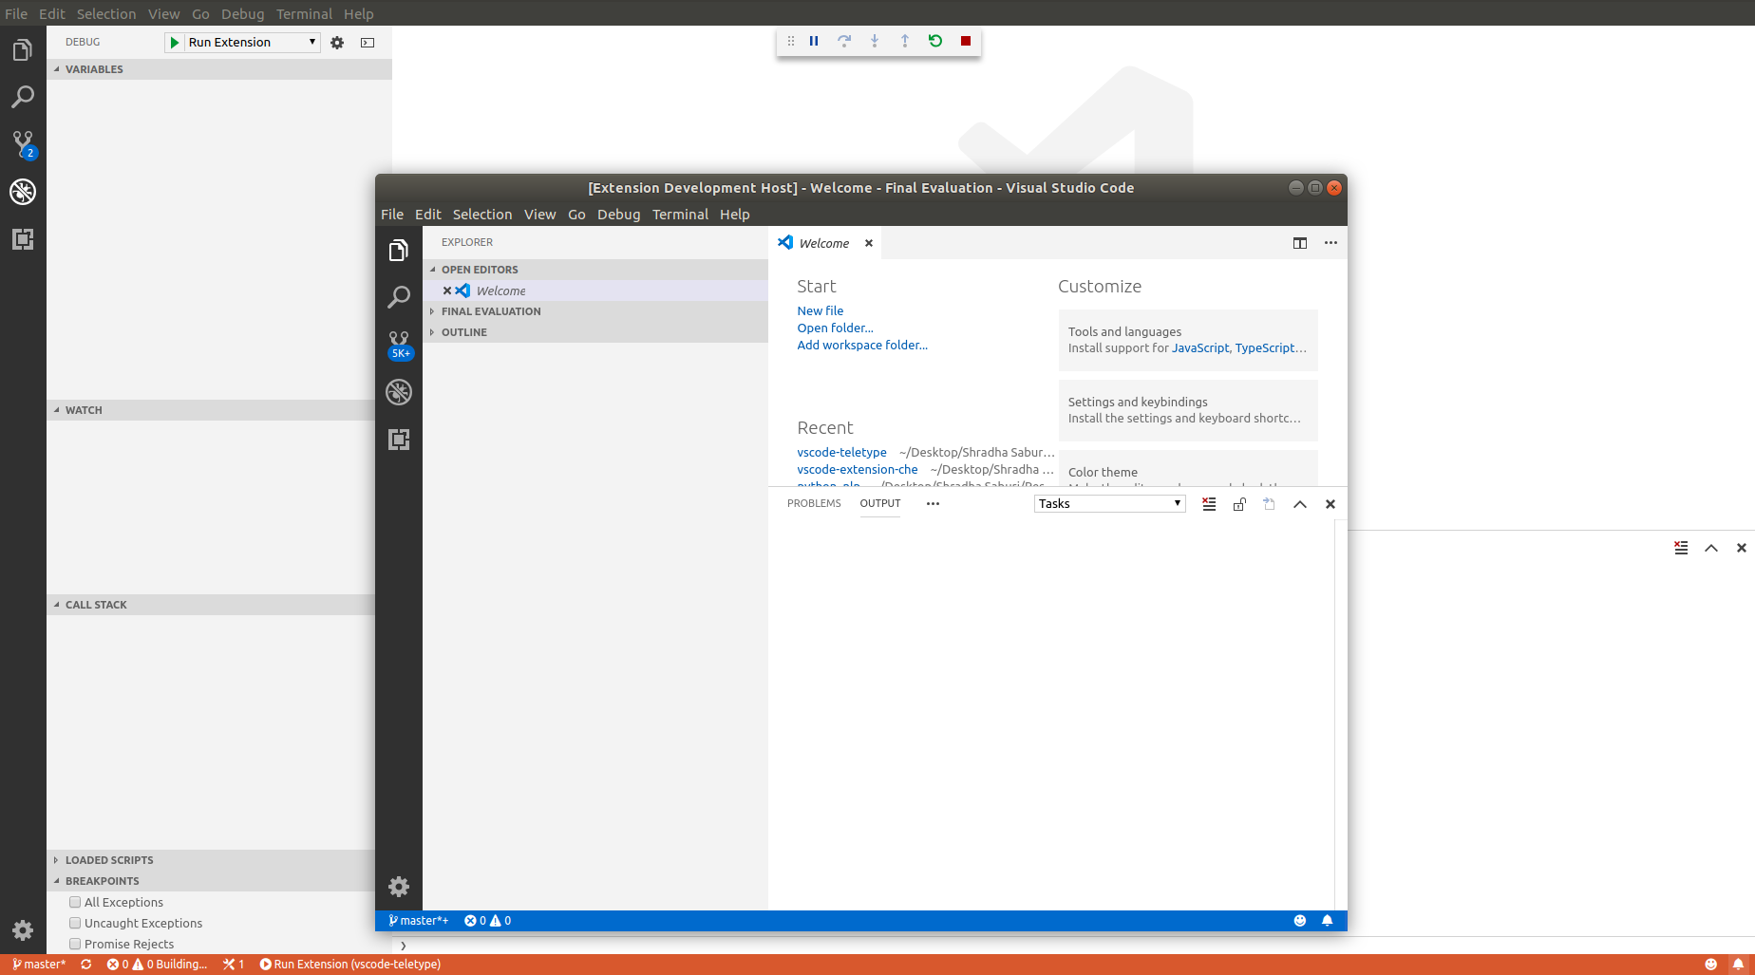Close the Extension Host output panel
The image size is (1755, 975).
click(x=1330, y=504)
